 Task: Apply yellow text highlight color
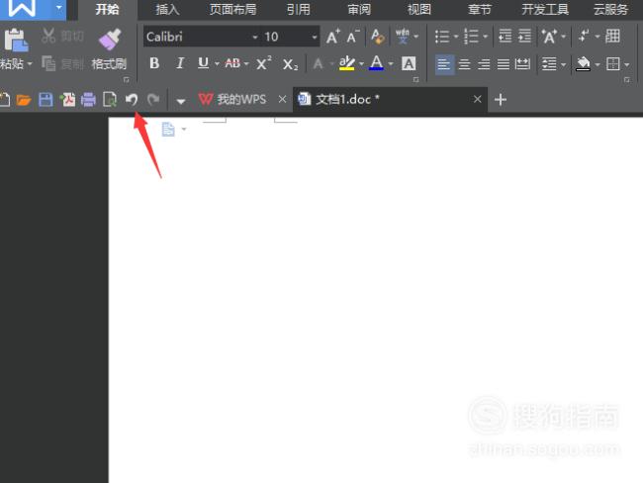pyautogui.click(x=346, y=63)
